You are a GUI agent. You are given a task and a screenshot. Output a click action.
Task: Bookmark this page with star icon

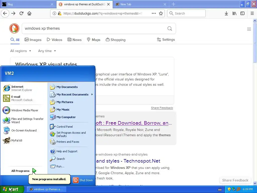[x=161, y=13]
